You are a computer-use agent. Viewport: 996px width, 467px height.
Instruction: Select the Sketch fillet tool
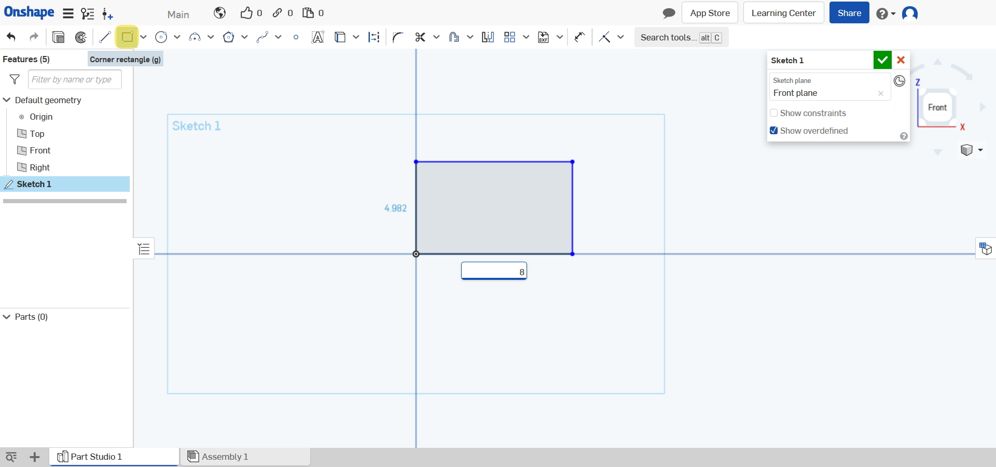coord(398,37)
